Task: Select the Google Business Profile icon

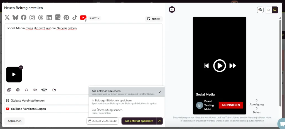Action: [58, 17]
